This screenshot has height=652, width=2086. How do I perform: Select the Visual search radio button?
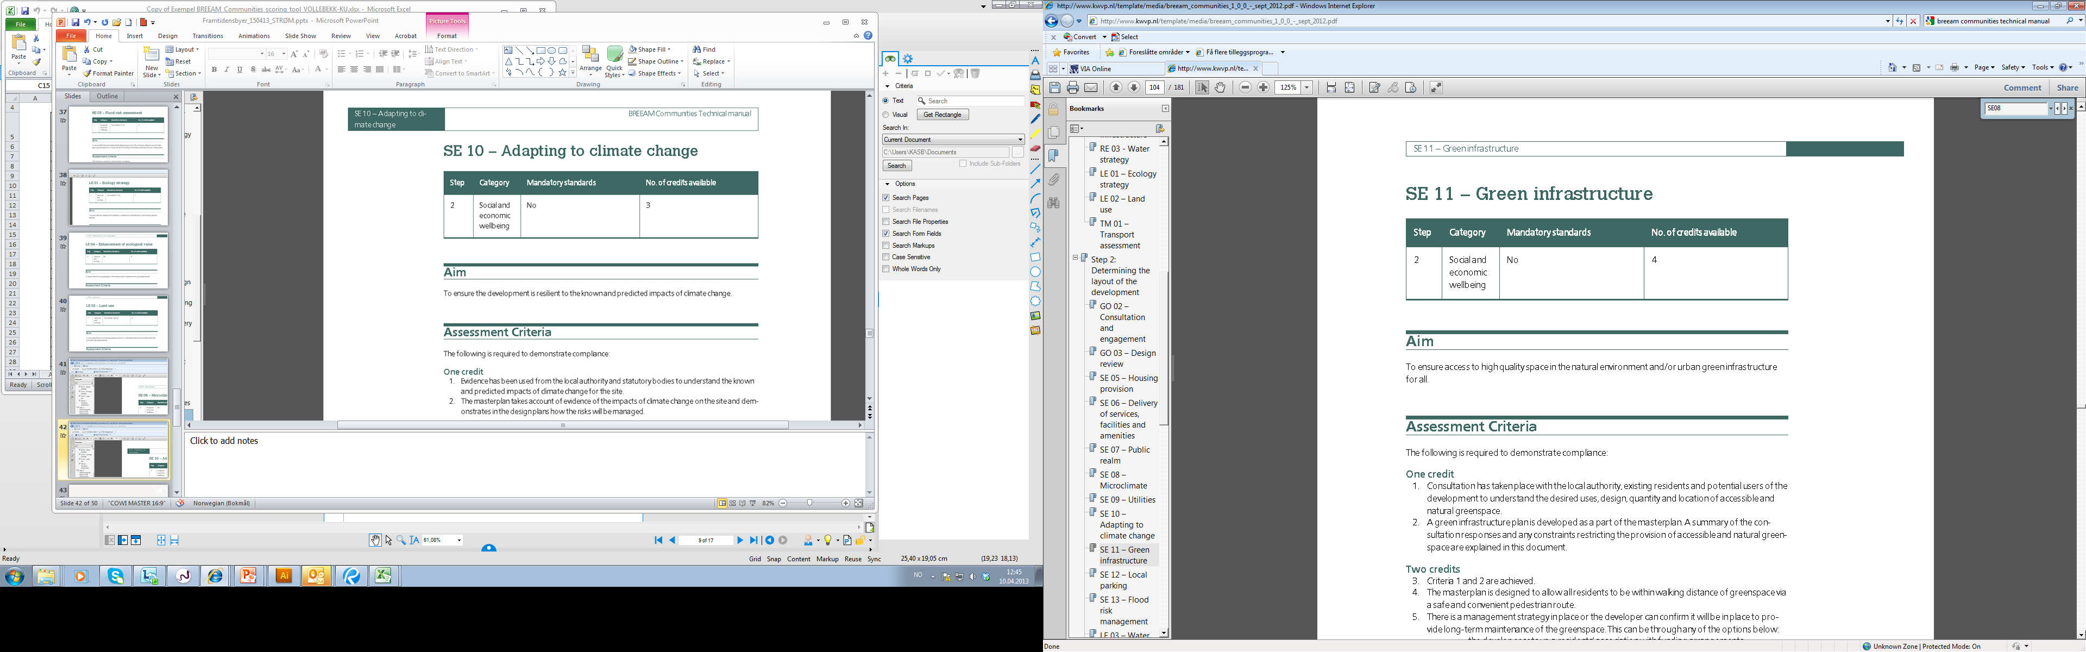click(886, 115)
